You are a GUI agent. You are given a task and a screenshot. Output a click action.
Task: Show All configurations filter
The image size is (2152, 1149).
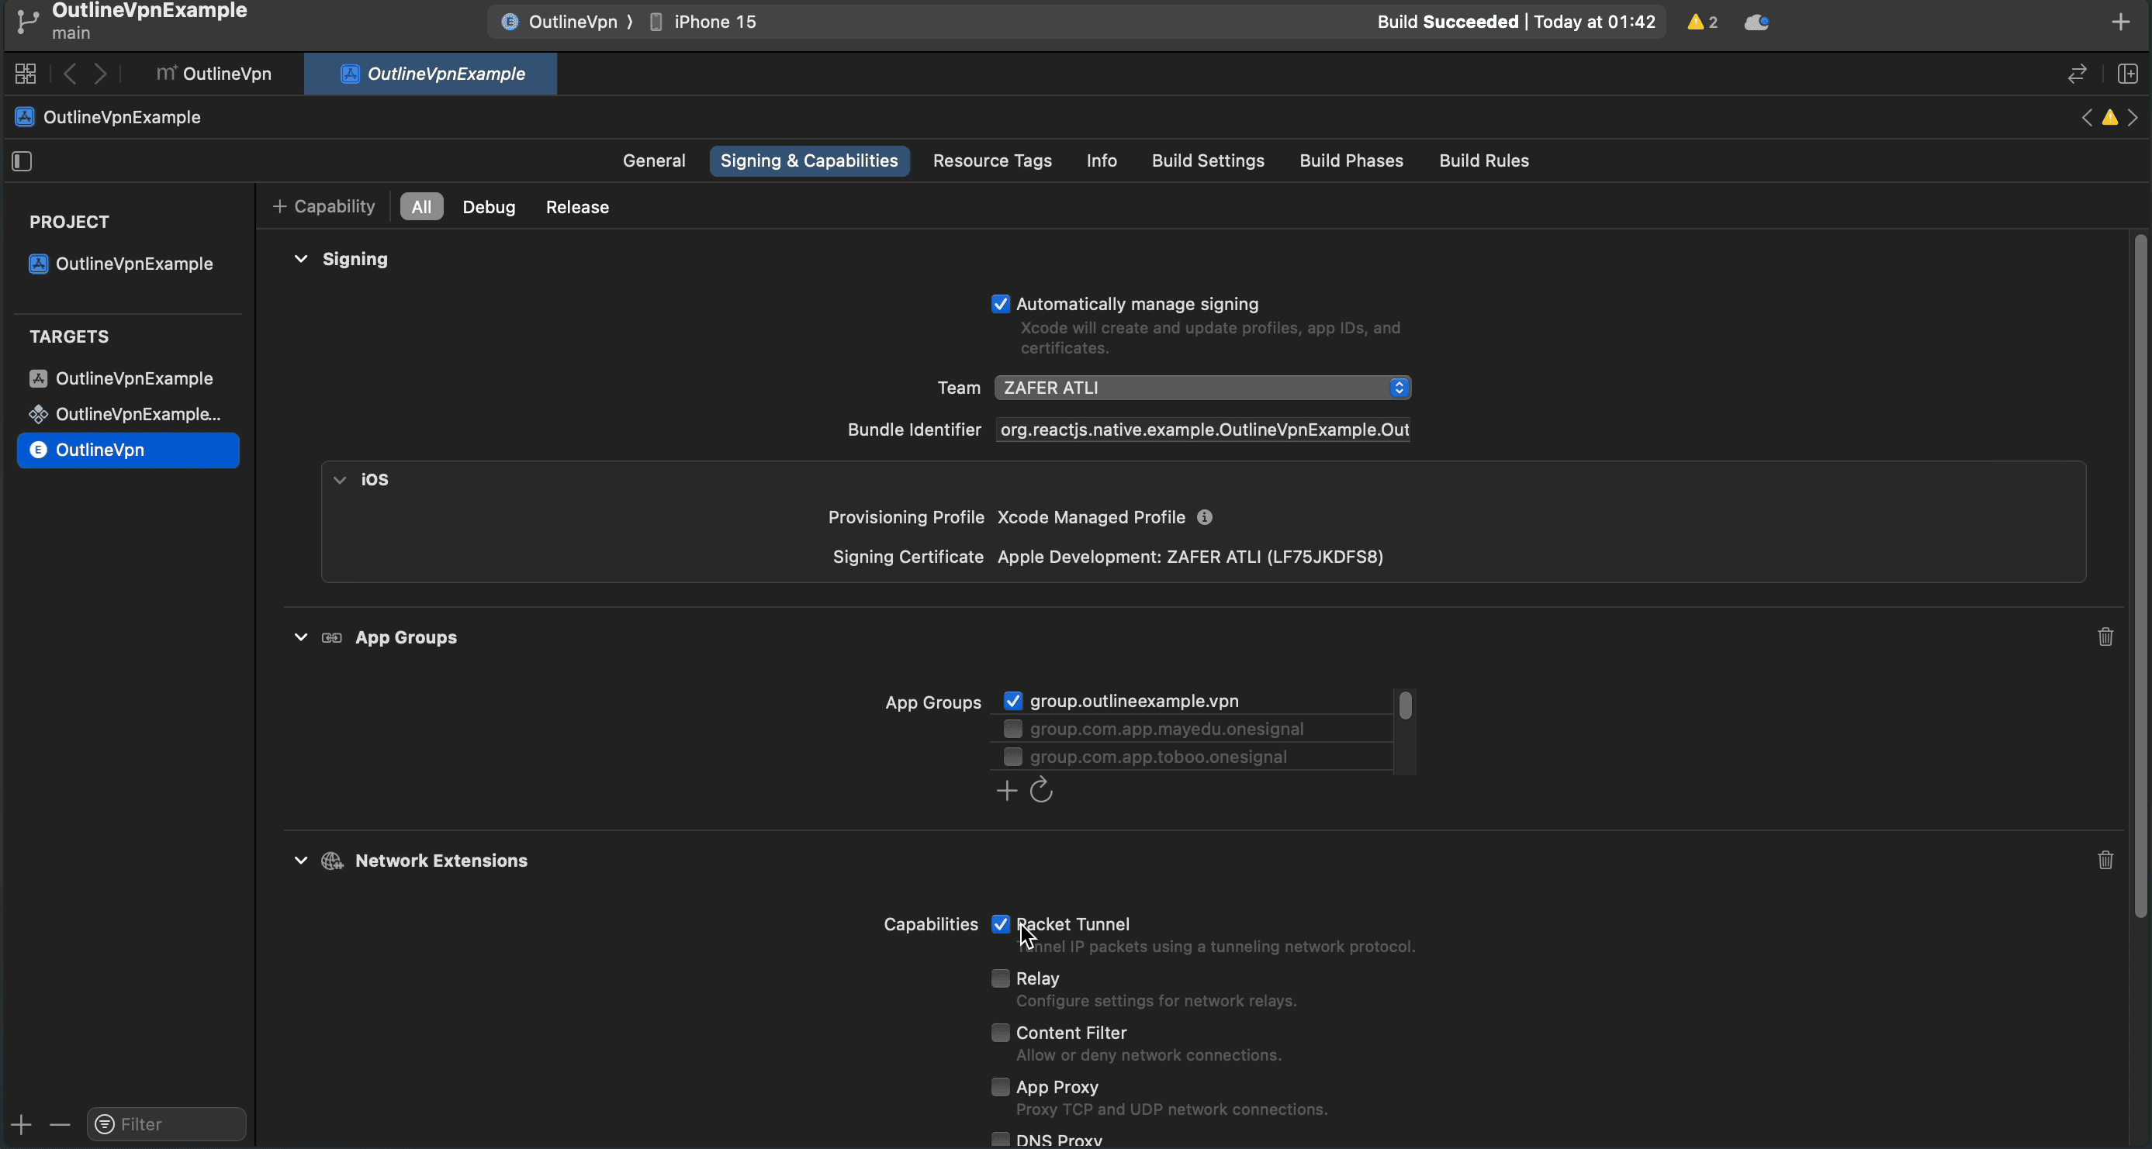pos(421,206)
